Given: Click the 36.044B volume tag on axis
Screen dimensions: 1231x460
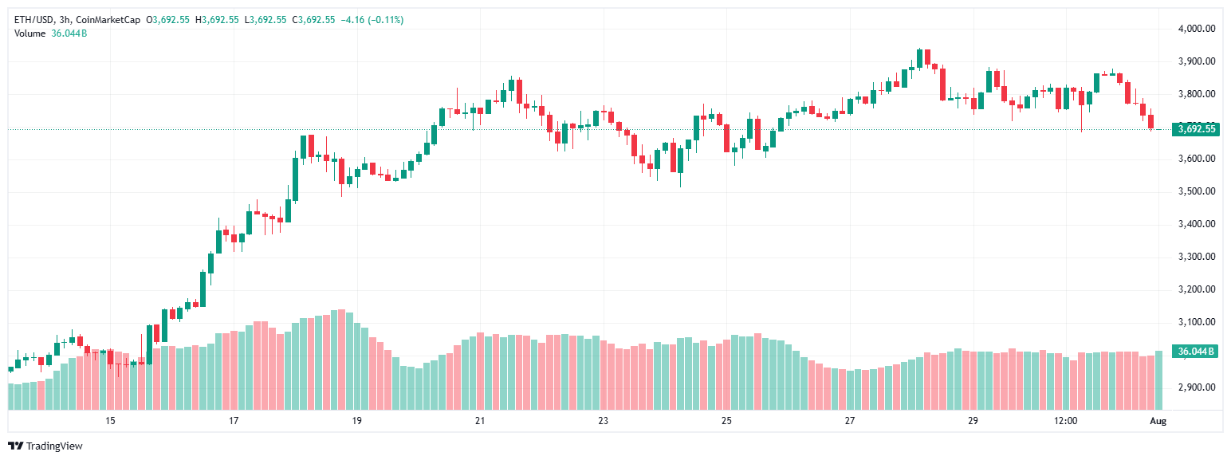Looking at the screenshot, I should [1196, 352].
